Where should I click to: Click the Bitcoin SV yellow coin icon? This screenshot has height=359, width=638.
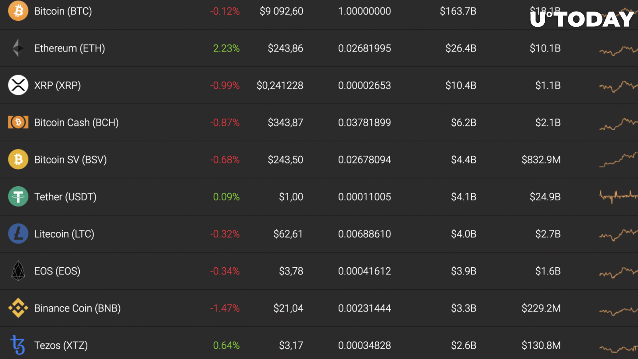(x=18, y=159)
